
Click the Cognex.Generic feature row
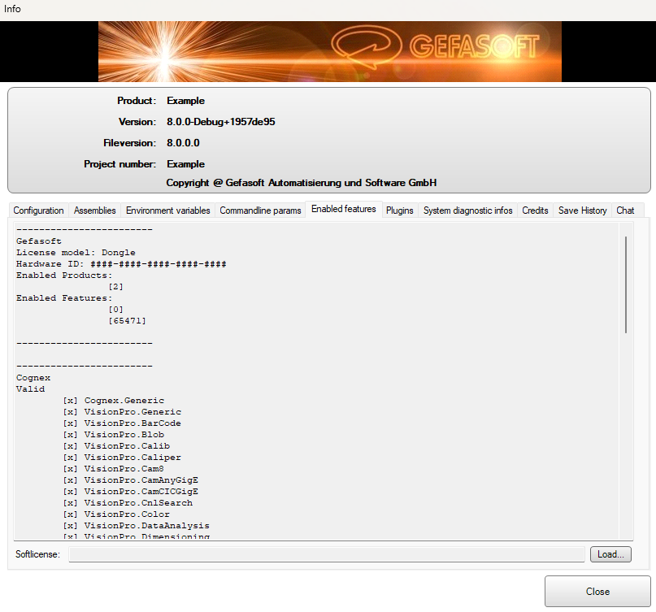pyautogui.click(x=113, y=401)
